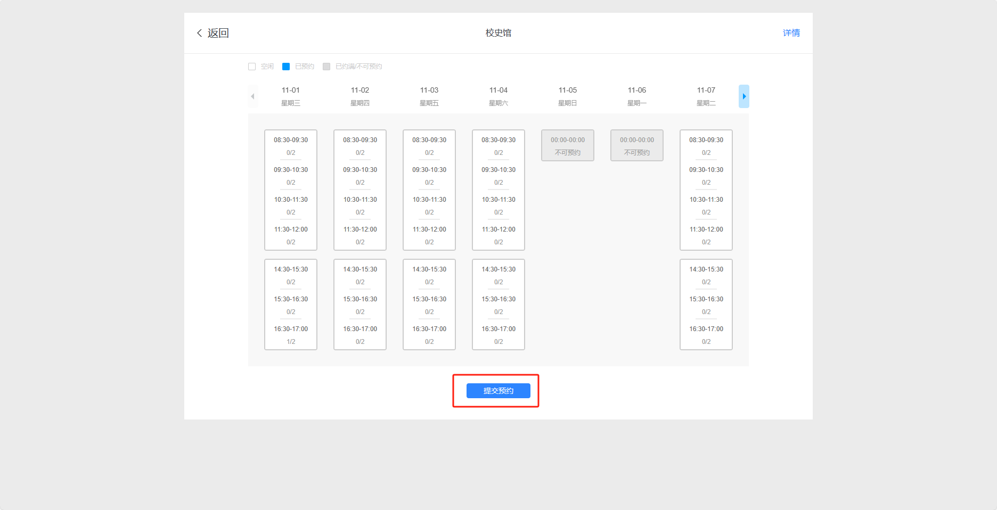Image resolution: width=997 pixels, height=510 pixels.
Task: Pick the 15:30-16:30 slot on 11-07
Action: click(x=706, y=305)
